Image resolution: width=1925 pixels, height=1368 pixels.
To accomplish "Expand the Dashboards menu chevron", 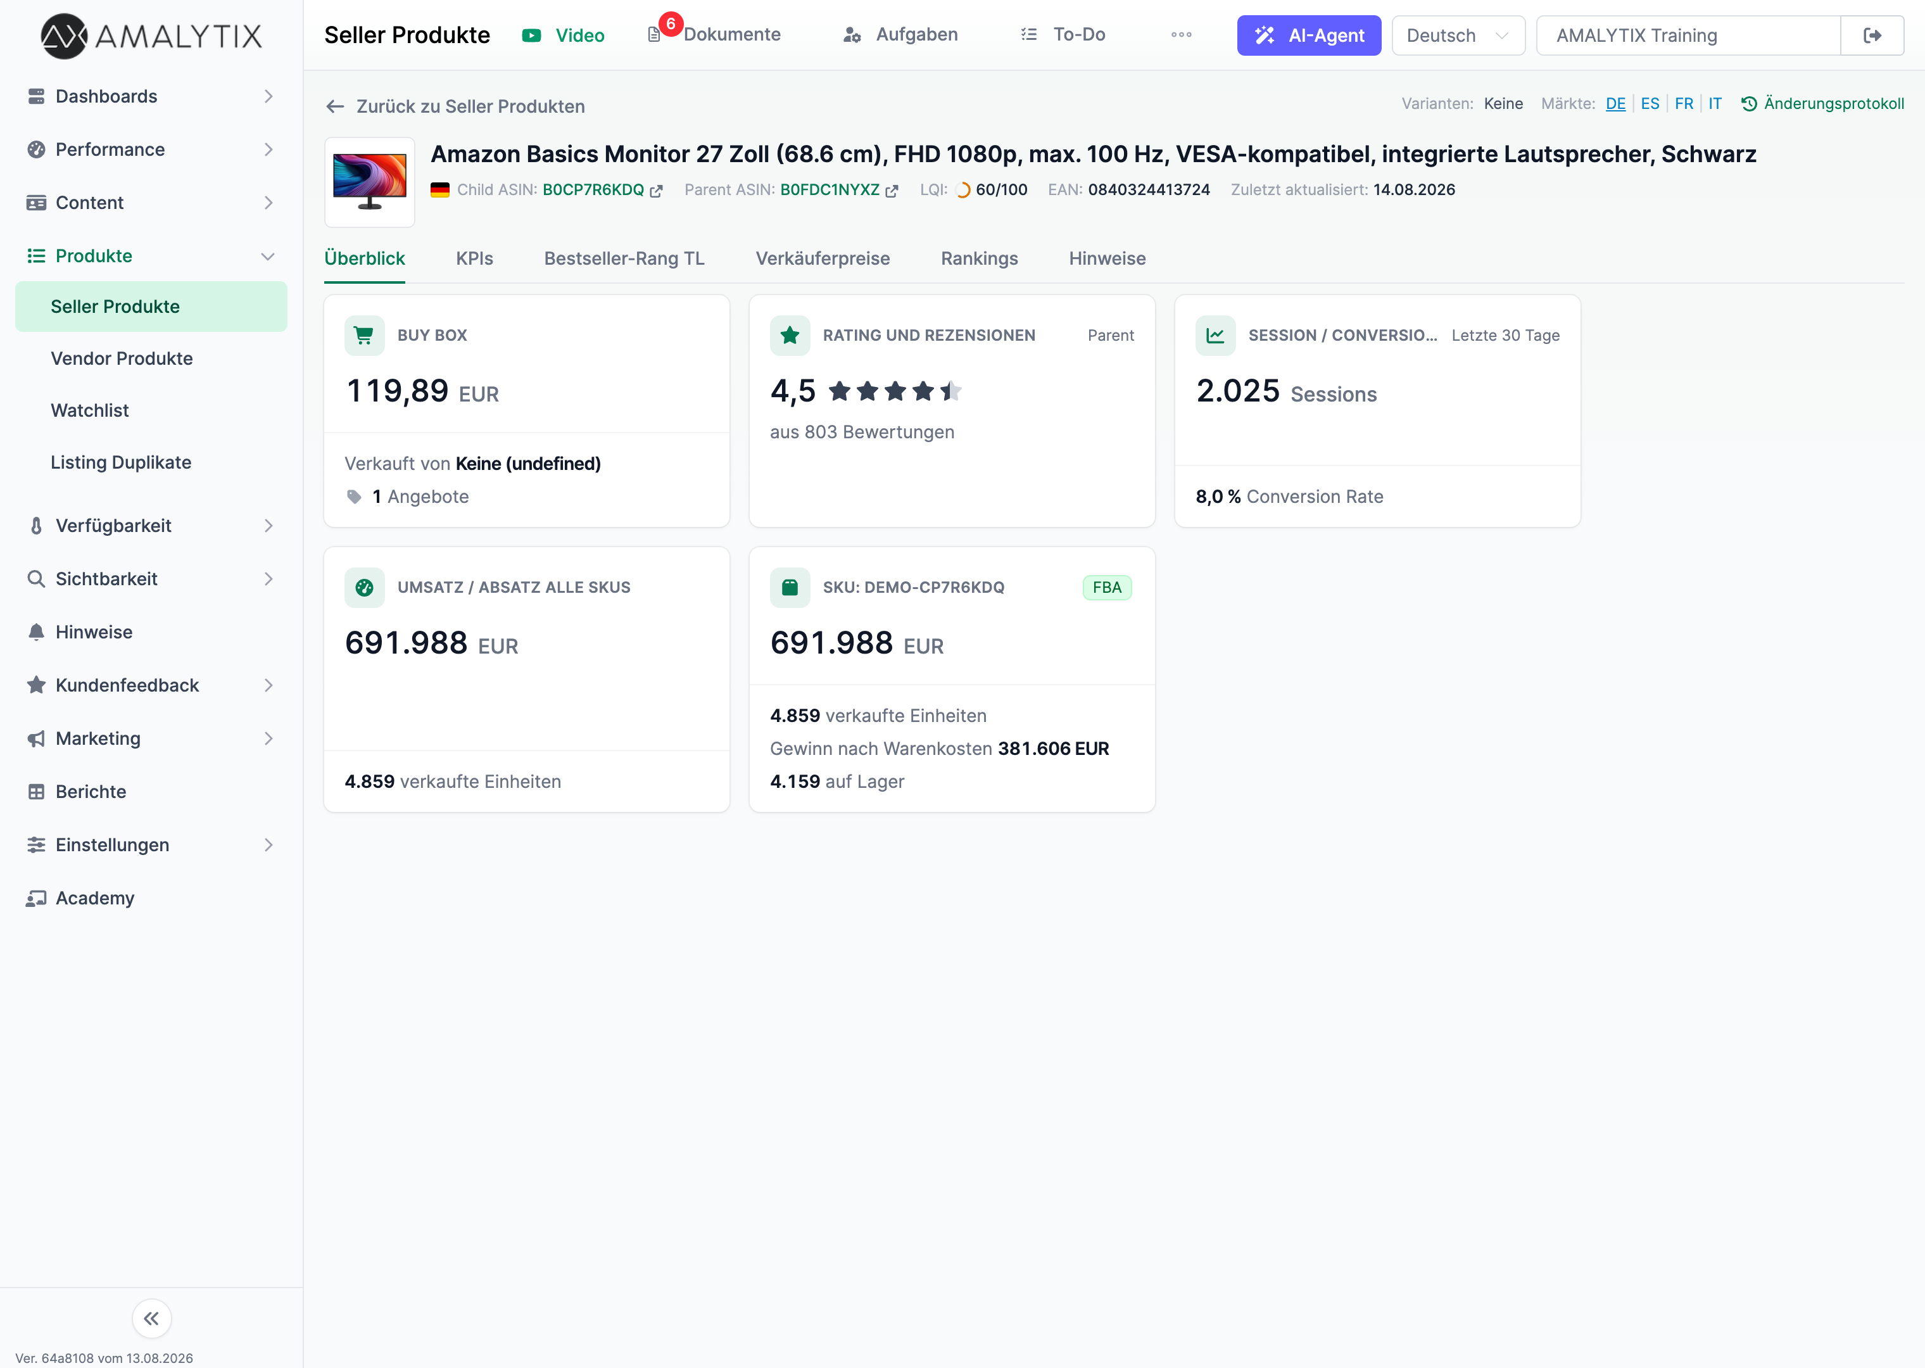I will pos(268,96).
